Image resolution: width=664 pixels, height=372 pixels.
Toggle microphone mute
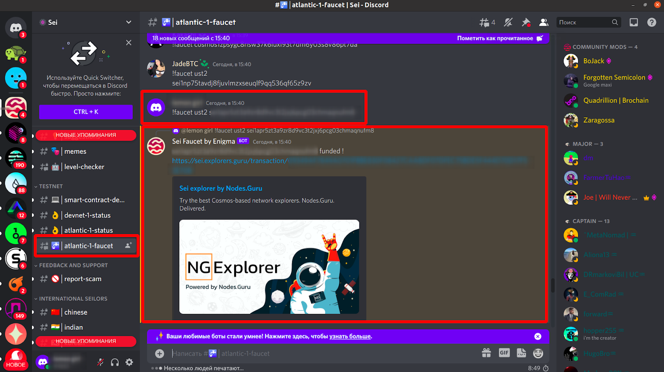pos(100,362)
